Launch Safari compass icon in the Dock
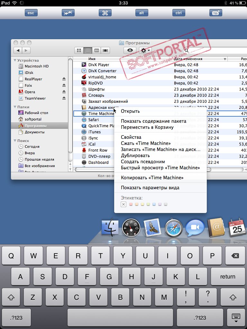Viewport: 247px width, 329px height. coord(173,228)
